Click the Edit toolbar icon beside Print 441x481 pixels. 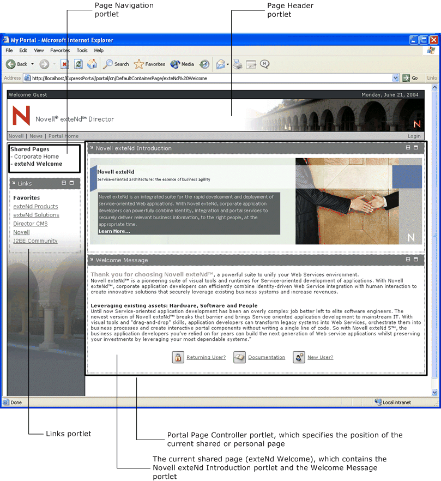(x=251, y=64)
